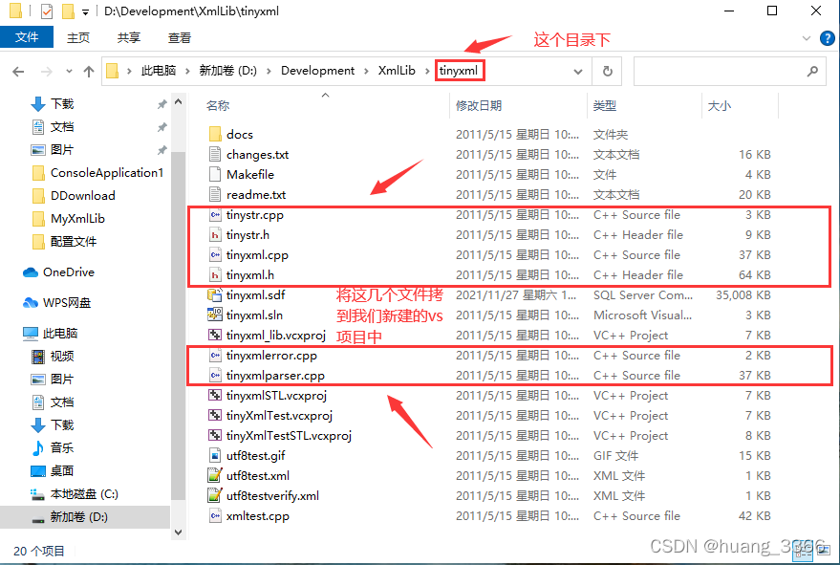This screenshot has height=565, width=840.
Task: Click XmlLib in the address path
Action: [397, 71]
